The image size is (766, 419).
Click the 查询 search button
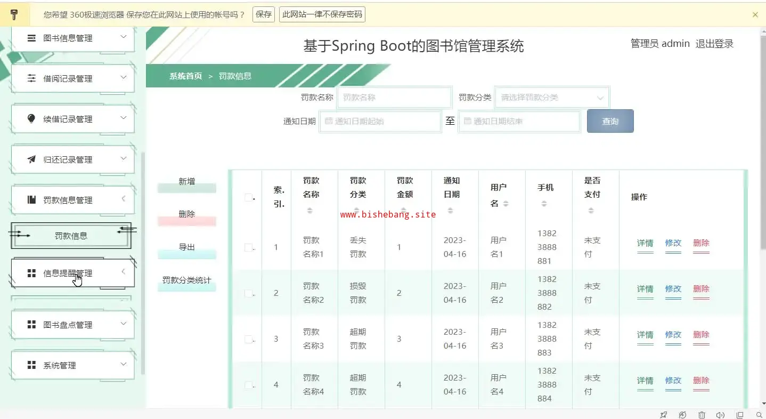[610, 121]
